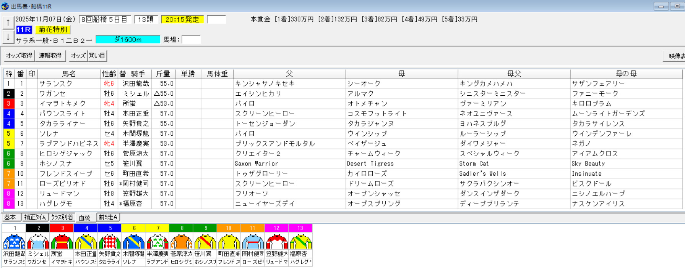The width and height of the screenshot is (685, 268).
Task: Click the app icon in title bar
Action: pos(5,6)
